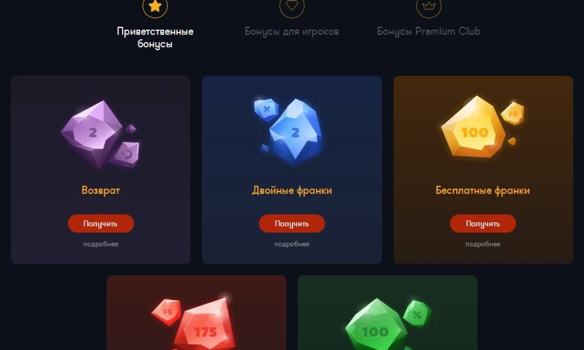
Task: Switch to the Приветственные бонусы tab
Action: (155, 37)
